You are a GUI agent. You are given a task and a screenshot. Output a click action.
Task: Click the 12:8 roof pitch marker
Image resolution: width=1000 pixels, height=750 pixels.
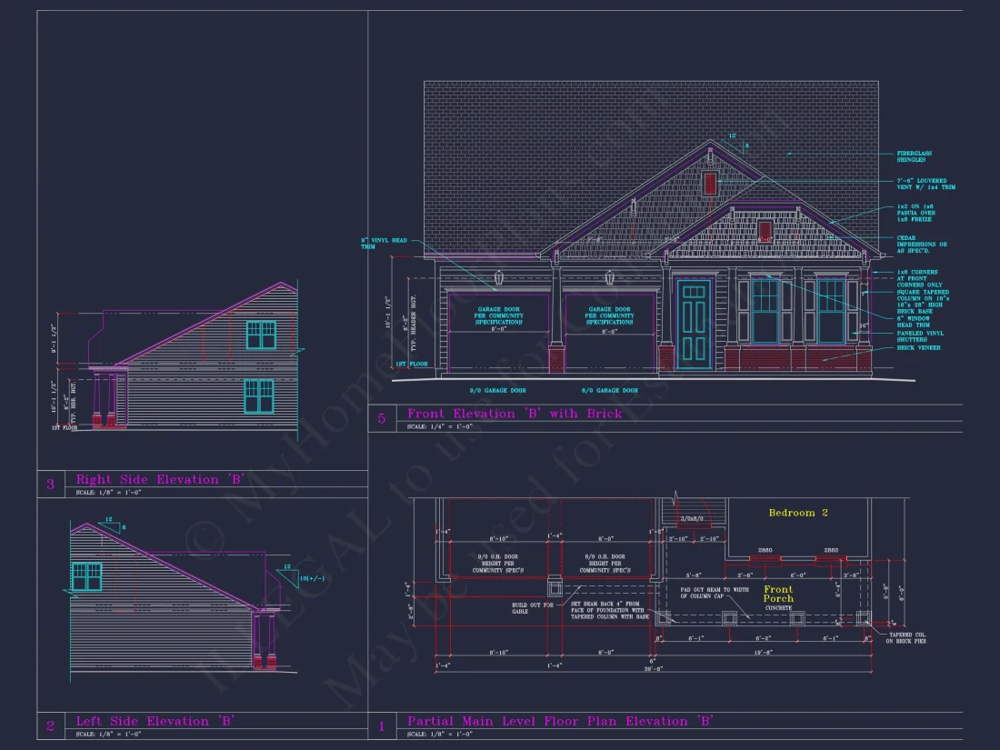click(735, 139)
